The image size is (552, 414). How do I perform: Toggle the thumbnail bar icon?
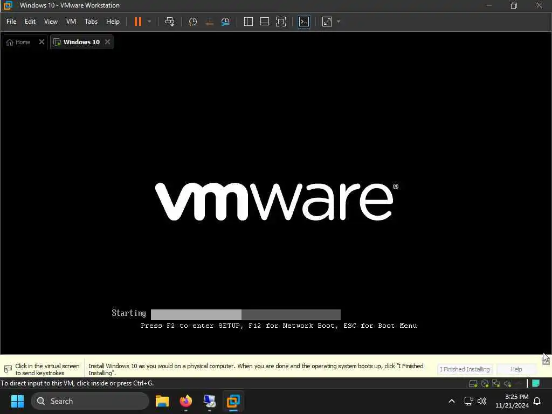click(x=264, y=22)
